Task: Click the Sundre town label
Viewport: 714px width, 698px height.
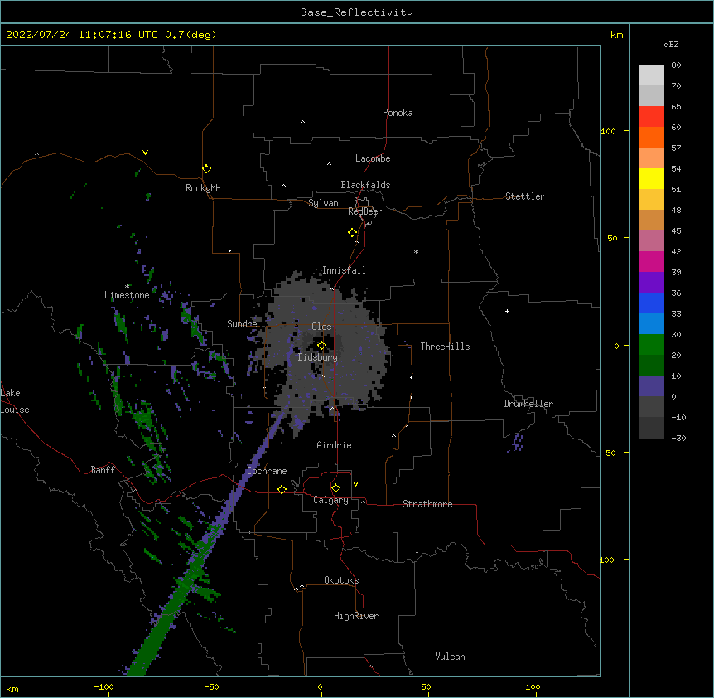Action: click(242, 324)
